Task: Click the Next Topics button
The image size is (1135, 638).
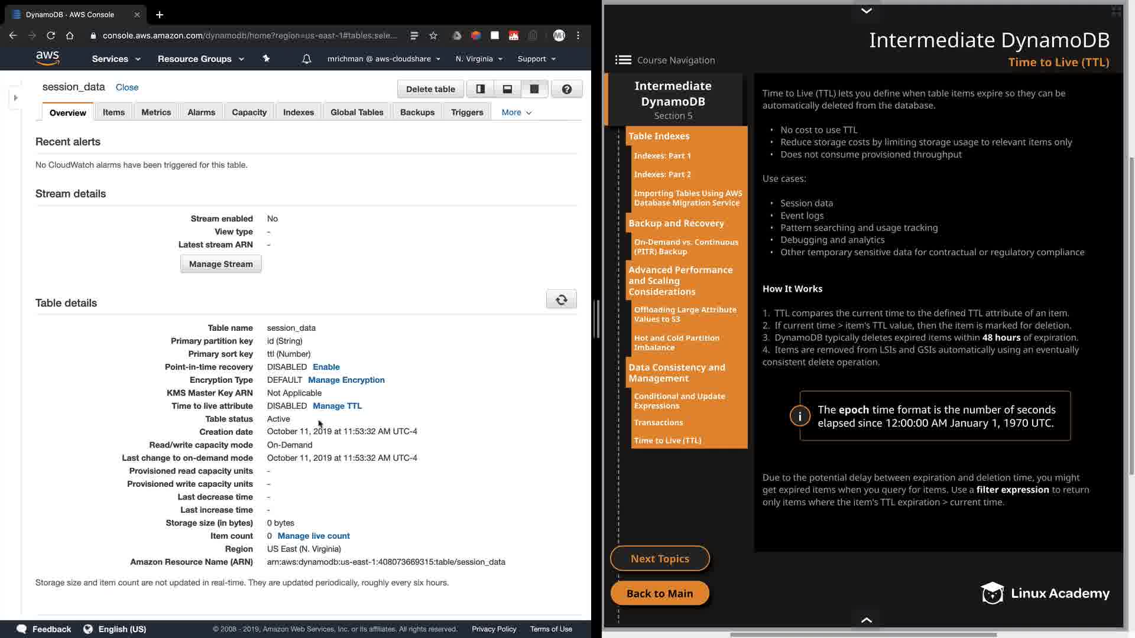Action: pyautogui.click(x=660, y=558)
